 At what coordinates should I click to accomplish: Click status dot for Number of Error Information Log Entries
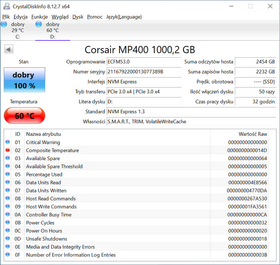click(8, 255)
